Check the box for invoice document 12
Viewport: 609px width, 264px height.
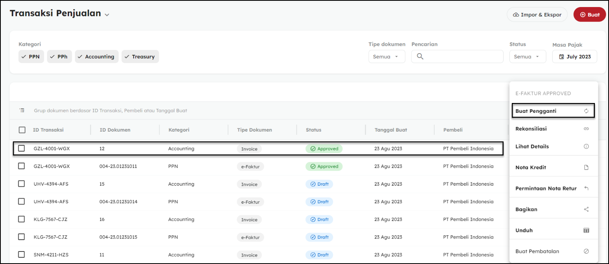point(22,148)
